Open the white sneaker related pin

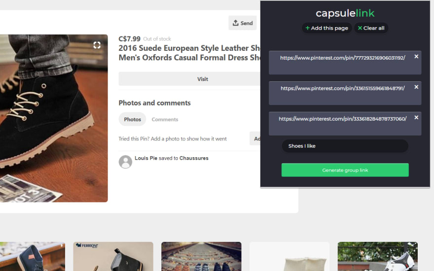pos(378,257)
